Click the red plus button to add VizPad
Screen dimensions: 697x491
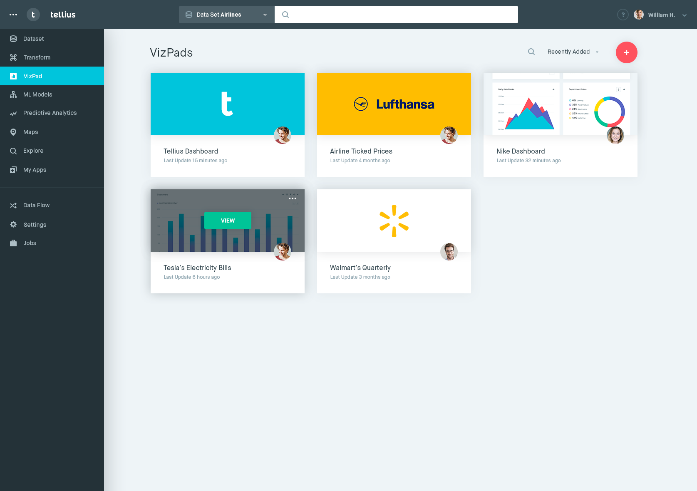(627, 52)
